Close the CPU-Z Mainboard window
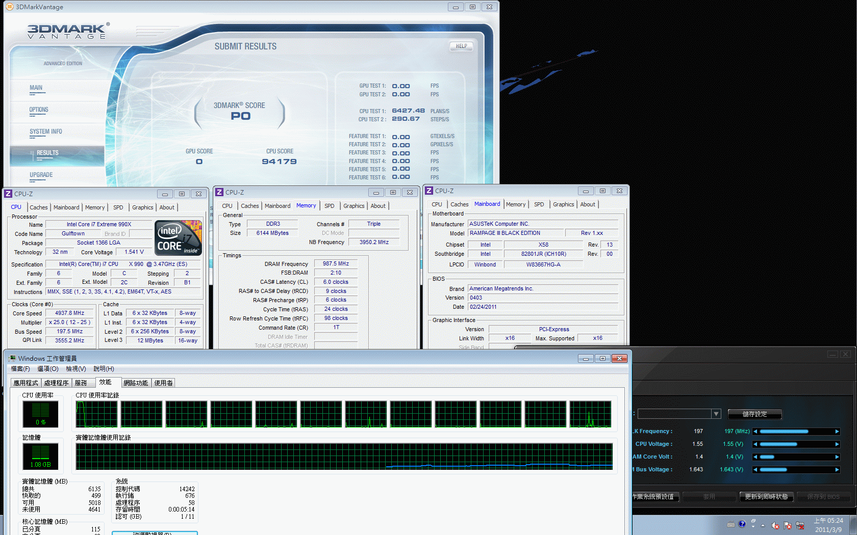857x535 pixels. click(619, 191)
